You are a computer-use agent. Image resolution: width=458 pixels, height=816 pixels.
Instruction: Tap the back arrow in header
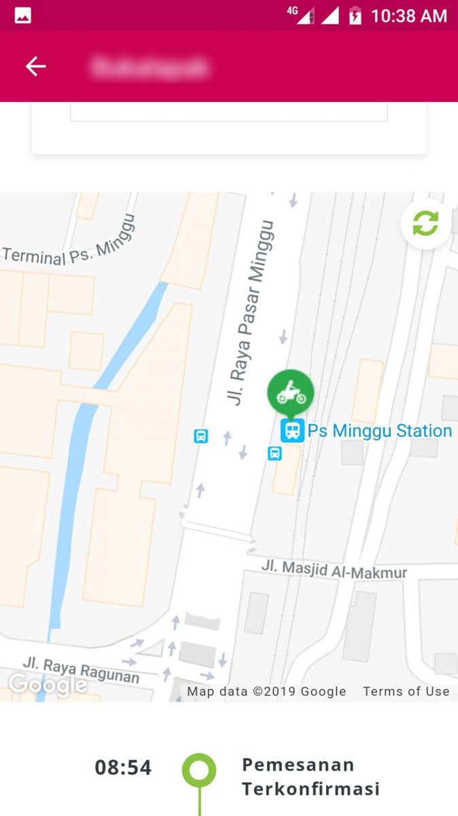tap(35, 66)
